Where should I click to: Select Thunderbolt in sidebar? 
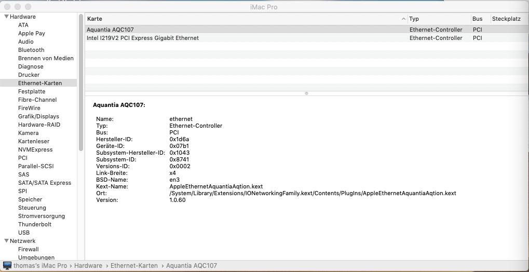(35, 224)
